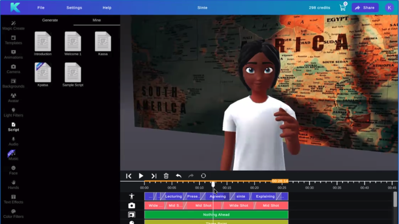Click the shopping cart icon

343,7
